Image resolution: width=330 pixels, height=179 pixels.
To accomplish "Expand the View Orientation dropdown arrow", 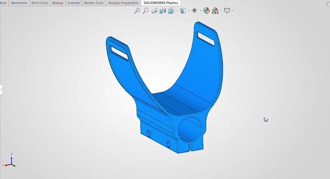I will (177, 11).
